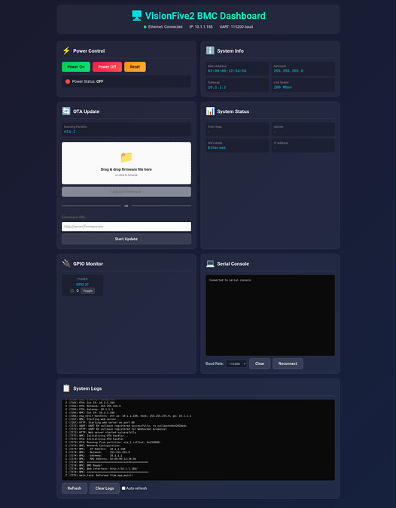Click the UART: 115200 baud header text

point(236,27)
